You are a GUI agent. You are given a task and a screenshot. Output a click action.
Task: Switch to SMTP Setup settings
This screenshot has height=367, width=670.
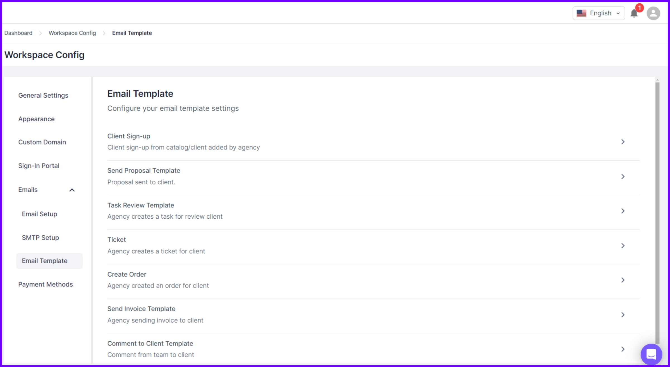40,237
